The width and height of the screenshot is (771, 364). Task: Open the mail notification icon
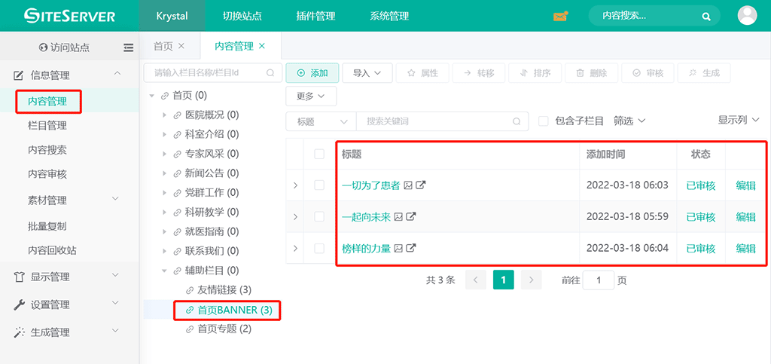560,16
